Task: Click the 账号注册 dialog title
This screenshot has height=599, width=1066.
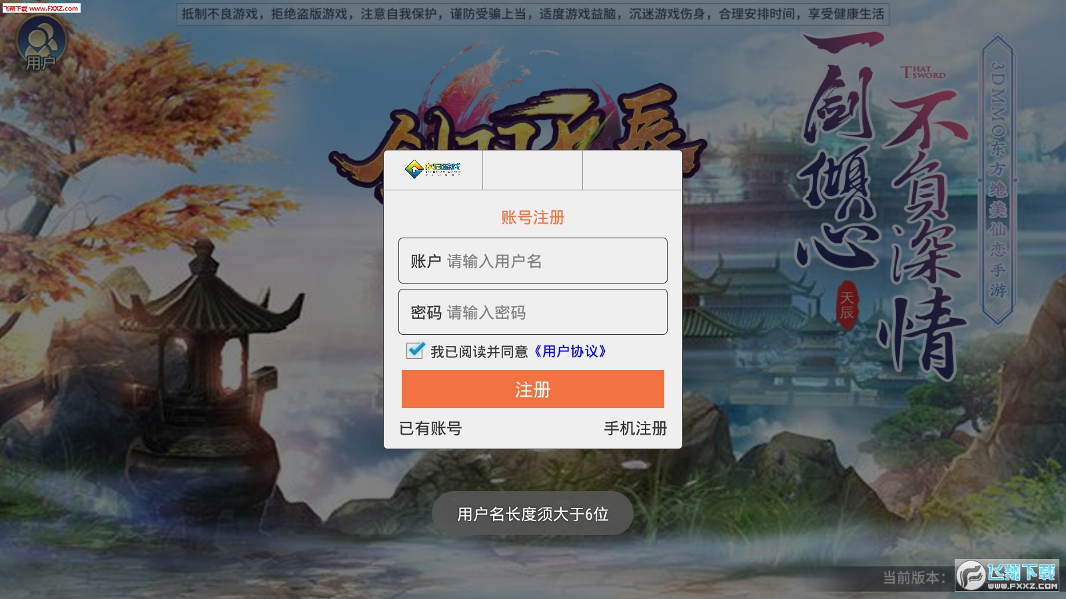Action: point(532,217)
